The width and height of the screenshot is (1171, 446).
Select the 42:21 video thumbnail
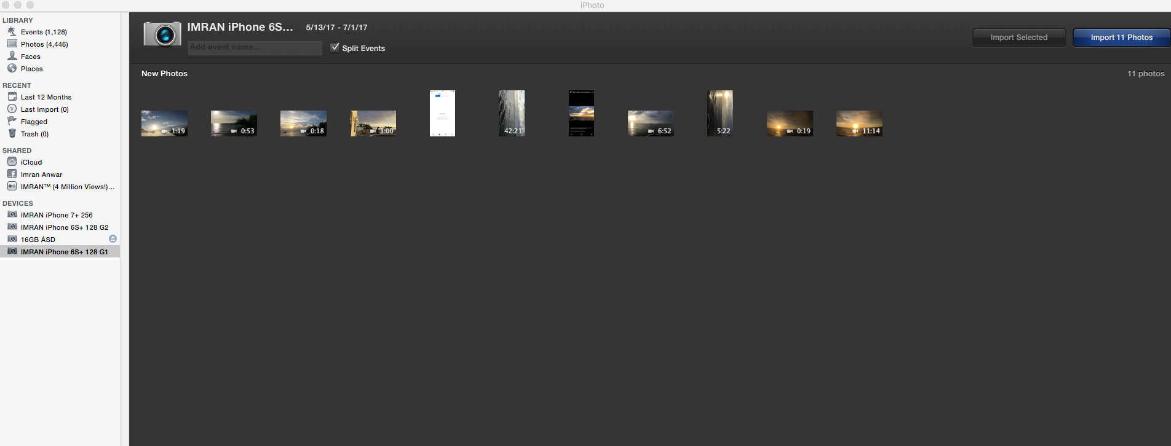click(512, 113)
